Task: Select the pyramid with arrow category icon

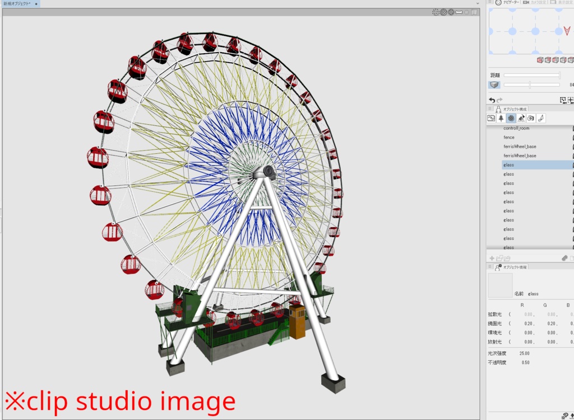Action: pos(521,118)
